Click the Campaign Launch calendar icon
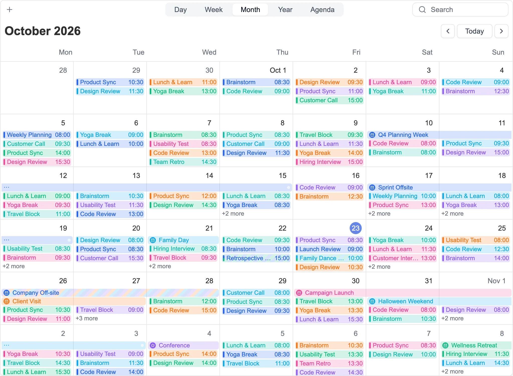 (x=299, y=293)
